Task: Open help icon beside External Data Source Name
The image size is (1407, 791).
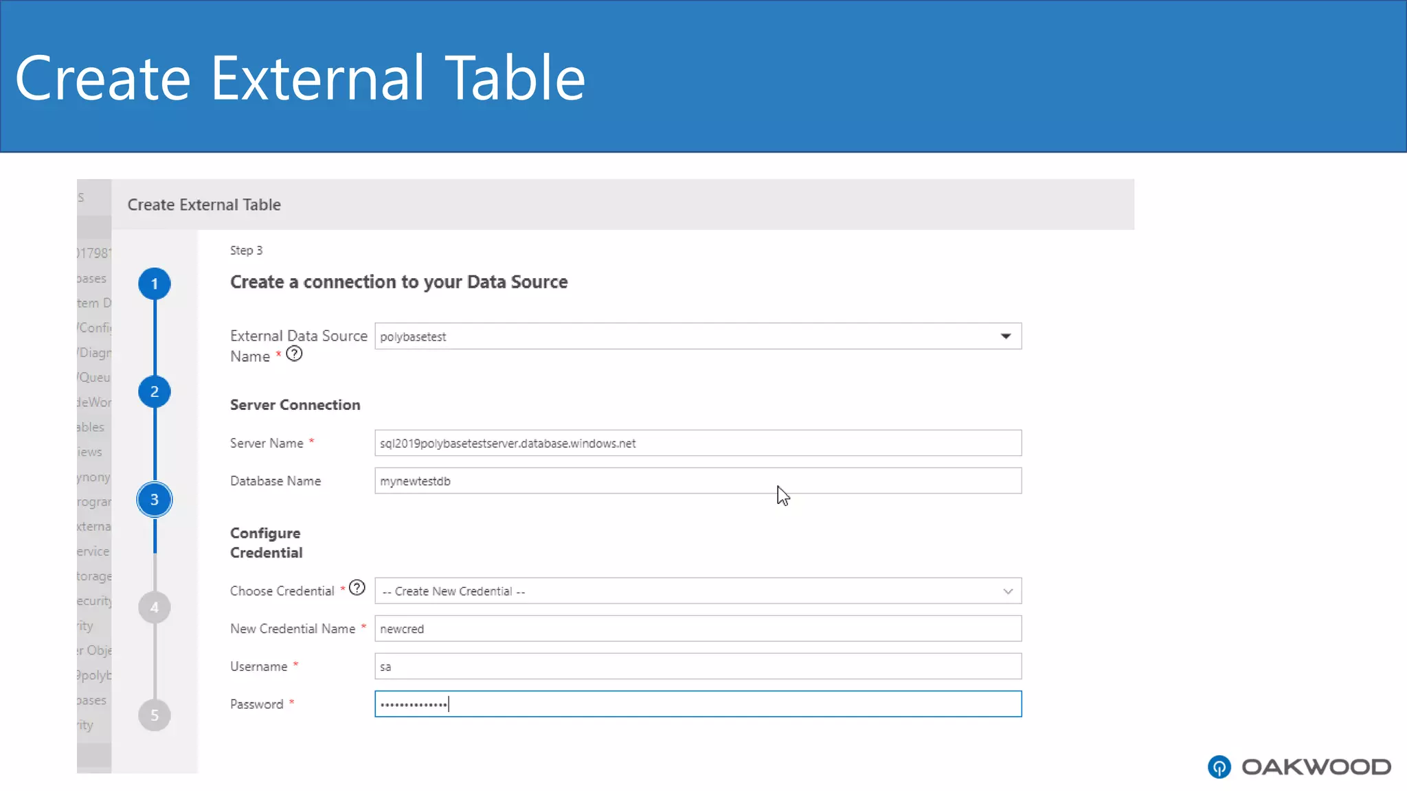Action: 294,354
